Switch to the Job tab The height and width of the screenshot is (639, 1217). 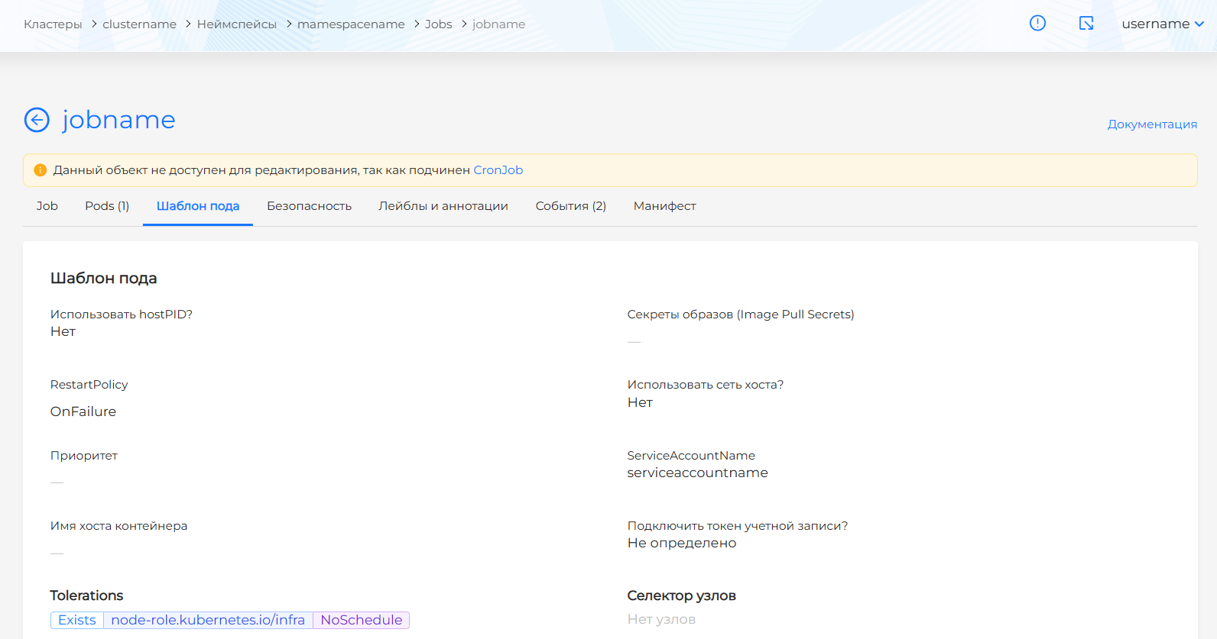(x=47, y=206)
